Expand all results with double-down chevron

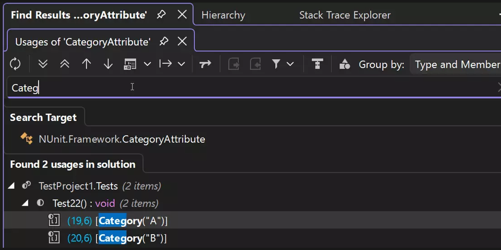point(43,65)
